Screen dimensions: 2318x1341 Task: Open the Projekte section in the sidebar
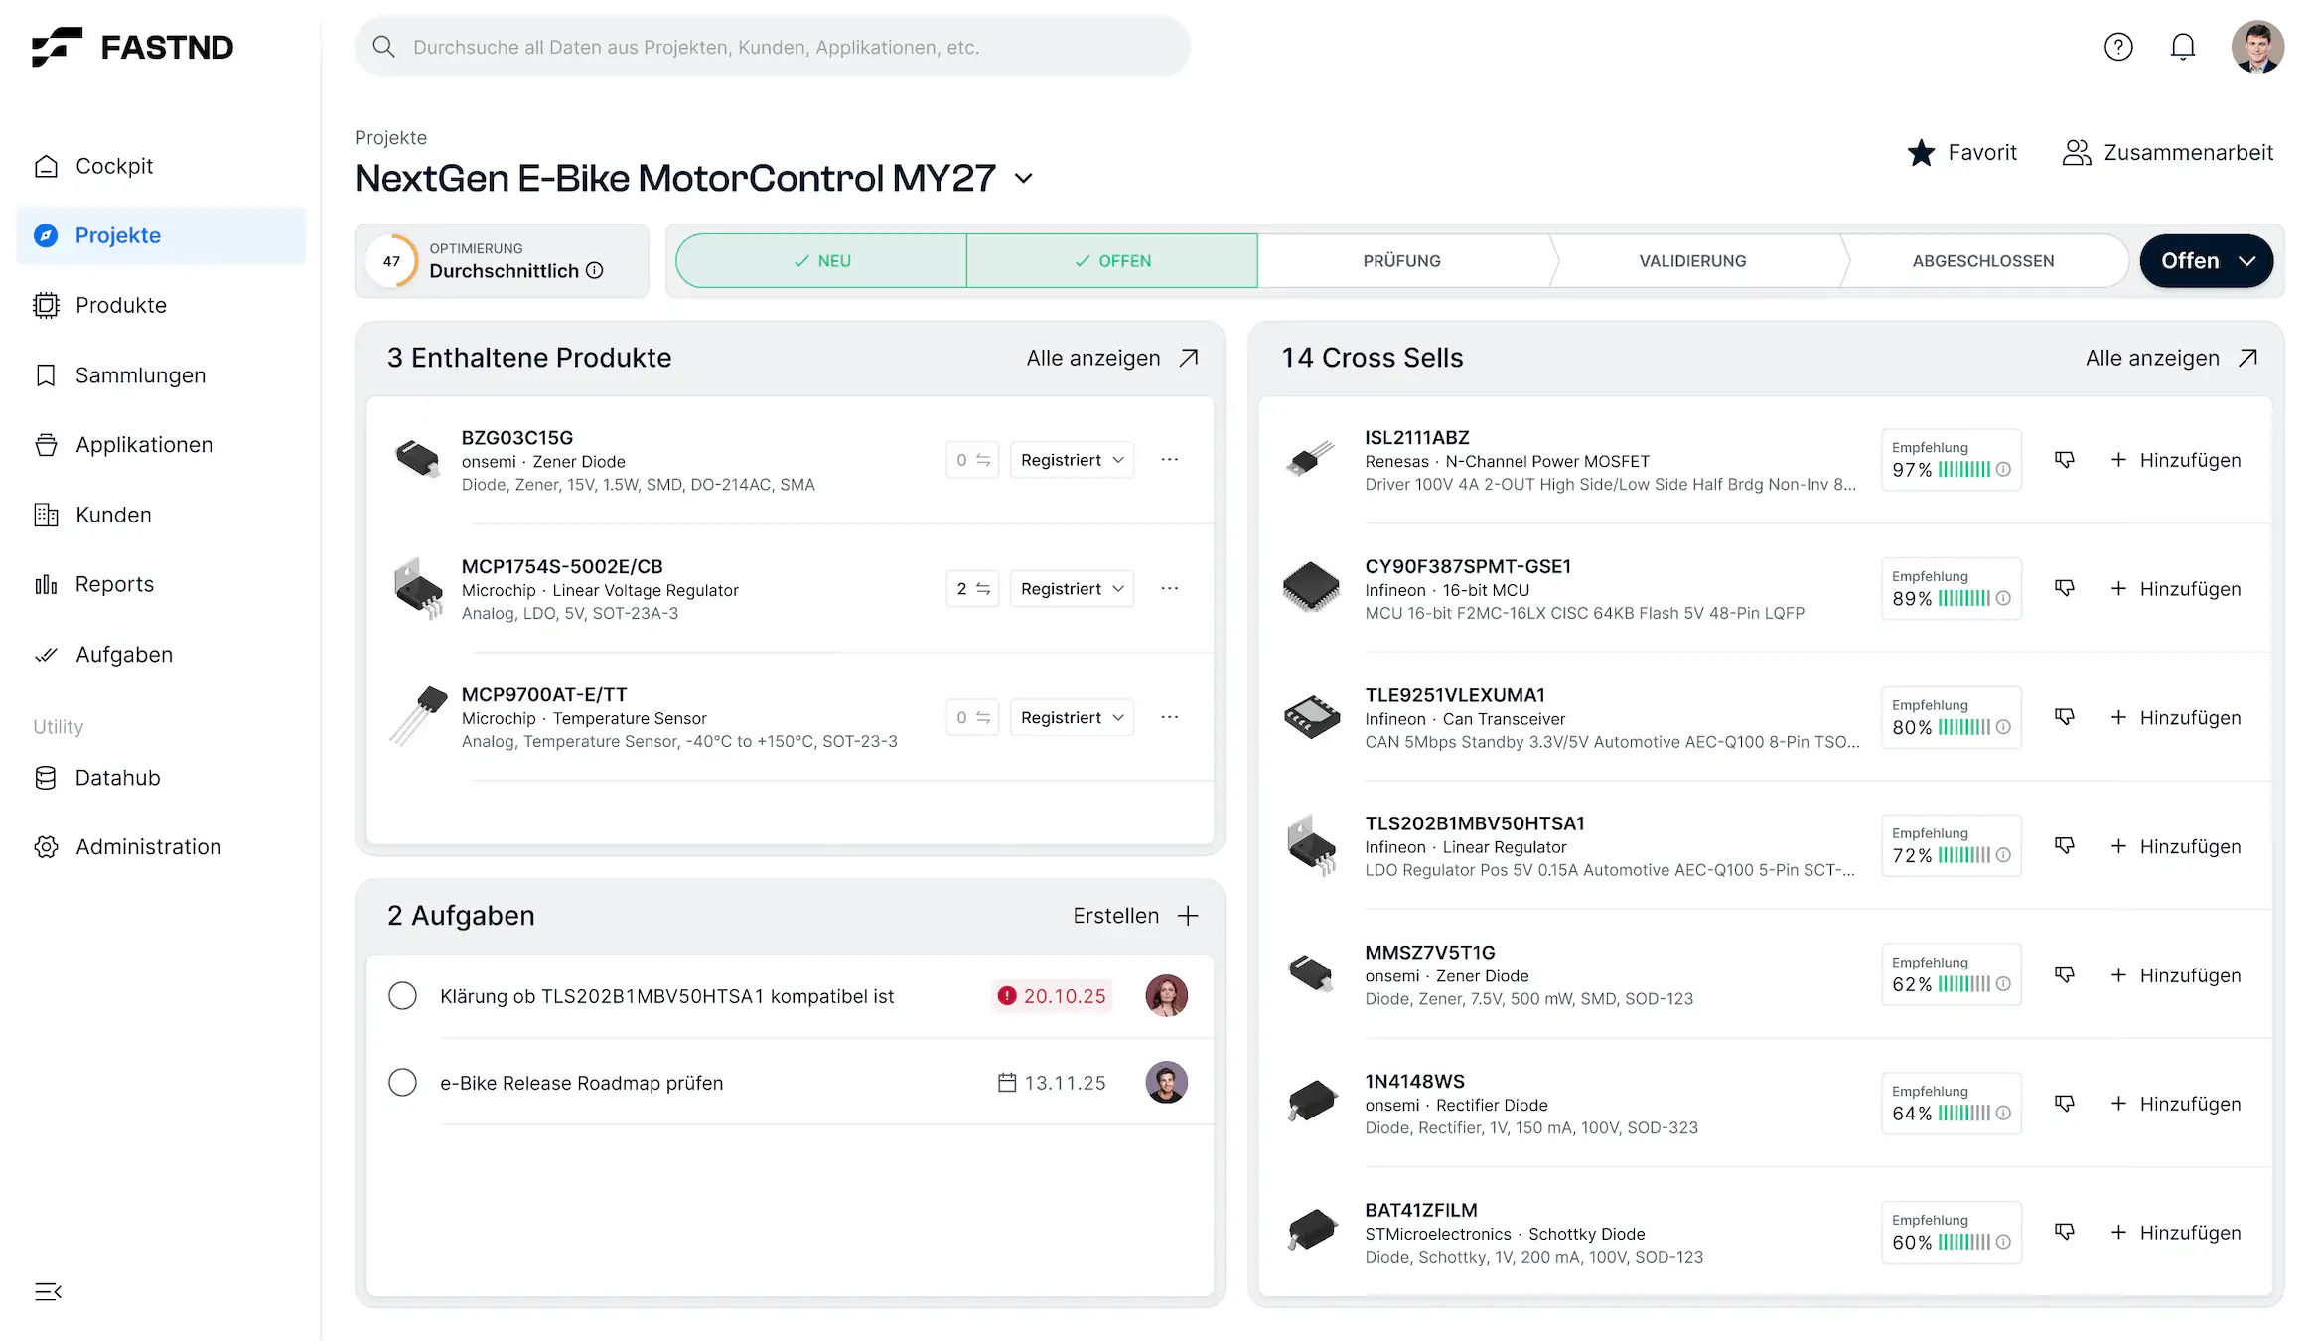117,235
